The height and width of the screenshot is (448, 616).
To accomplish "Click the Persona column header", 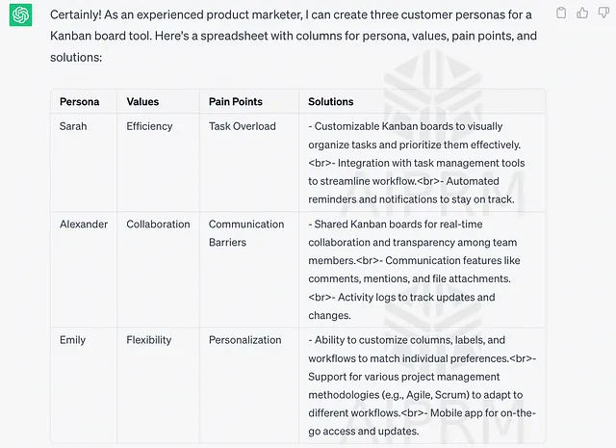I will coord(79,101).
